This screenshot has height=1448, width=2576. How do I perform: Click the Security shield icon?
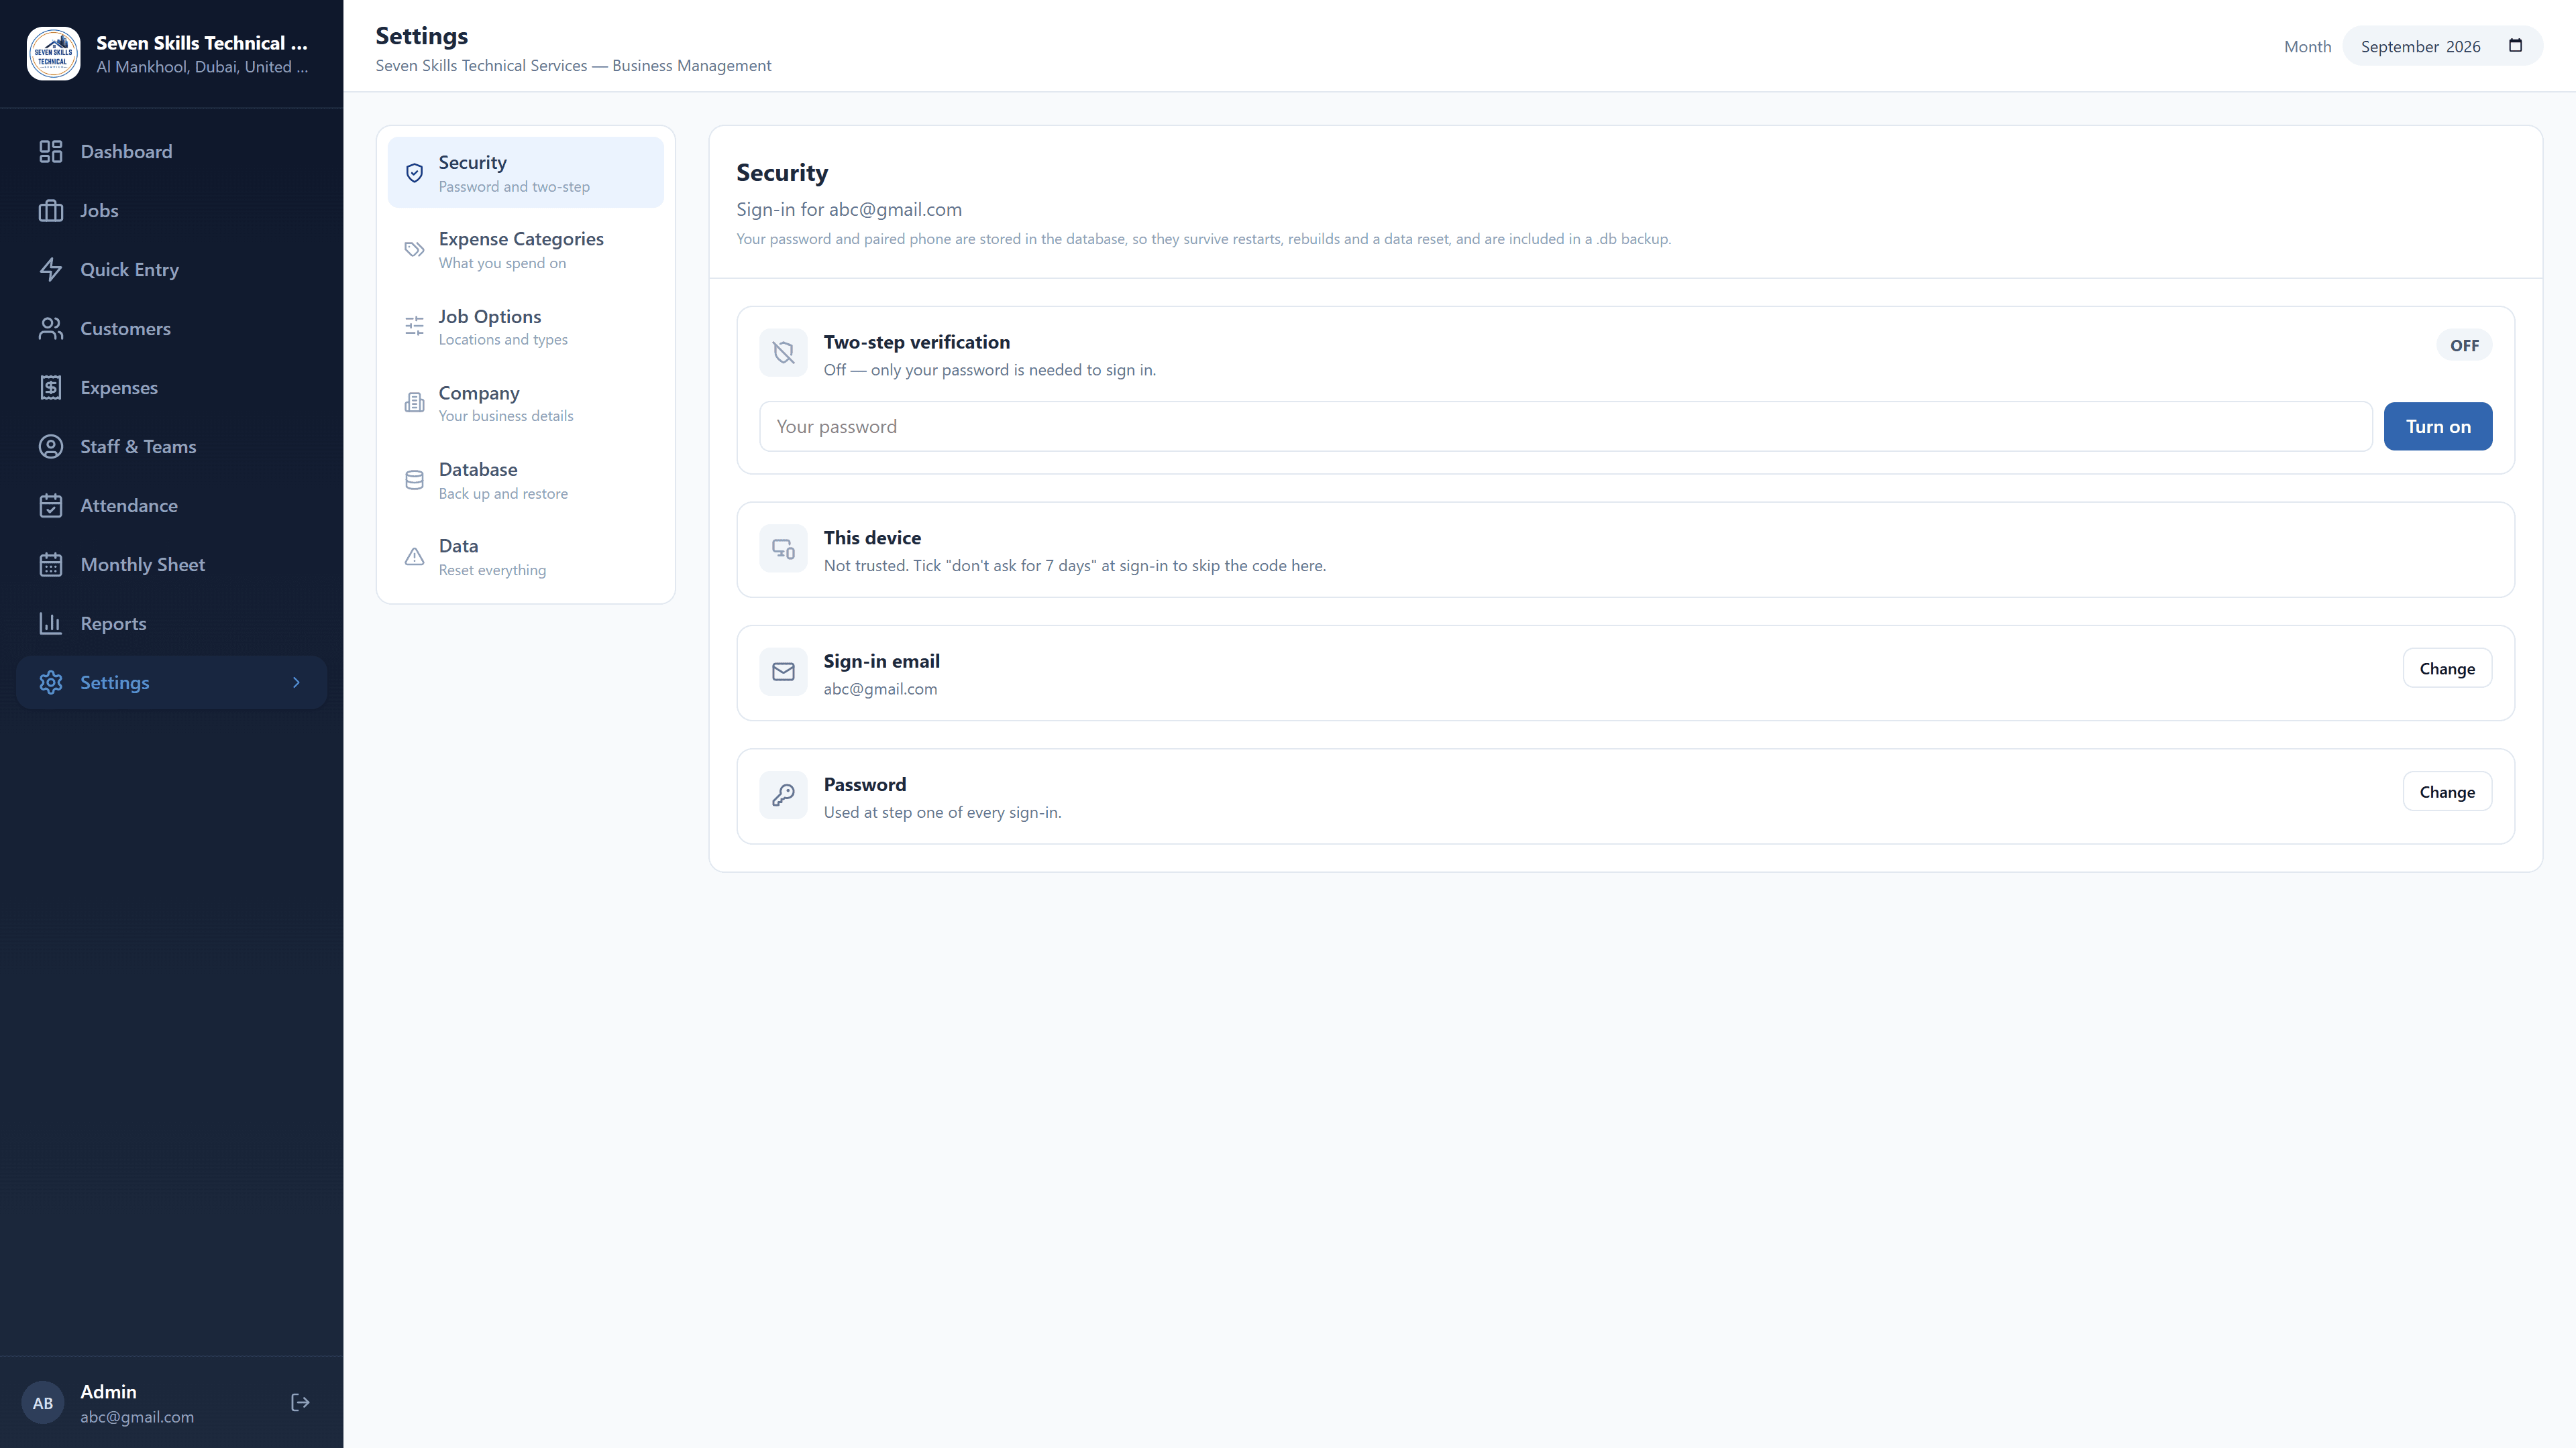tap(414, 173)
